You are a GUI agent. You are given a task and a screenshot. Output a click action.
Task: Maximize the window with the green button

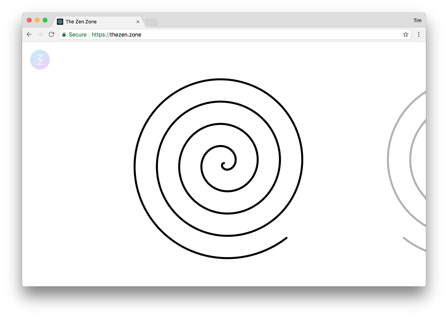click(x=45, y=20)
